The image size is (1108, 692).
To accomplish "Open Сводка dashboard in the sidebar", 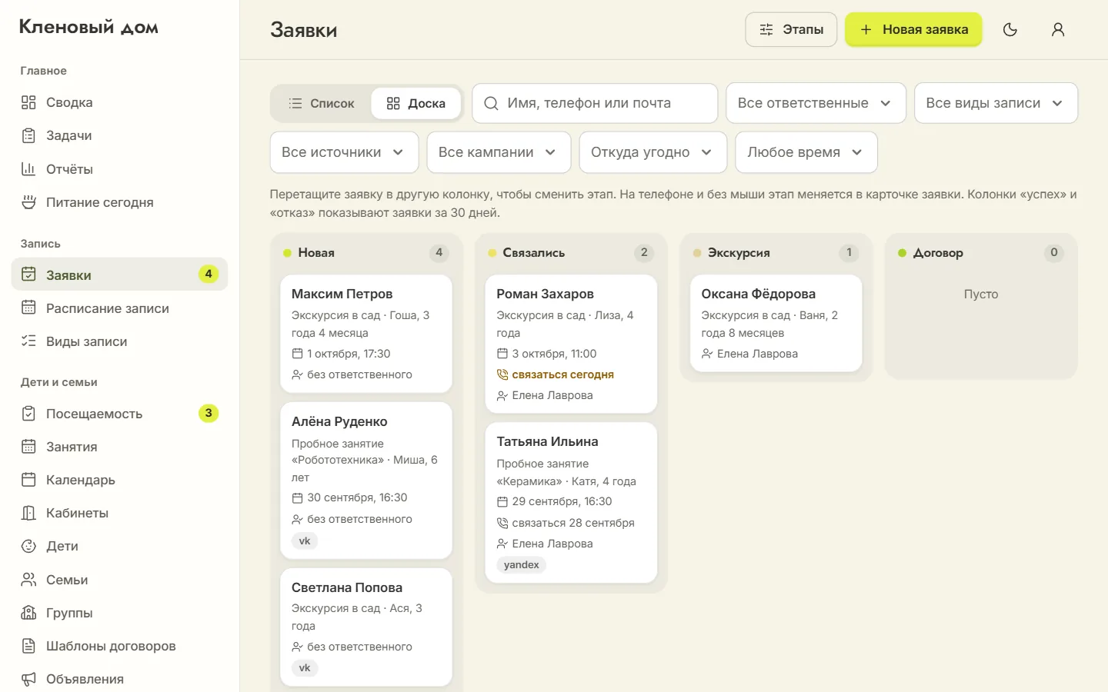I will (119, 102).
